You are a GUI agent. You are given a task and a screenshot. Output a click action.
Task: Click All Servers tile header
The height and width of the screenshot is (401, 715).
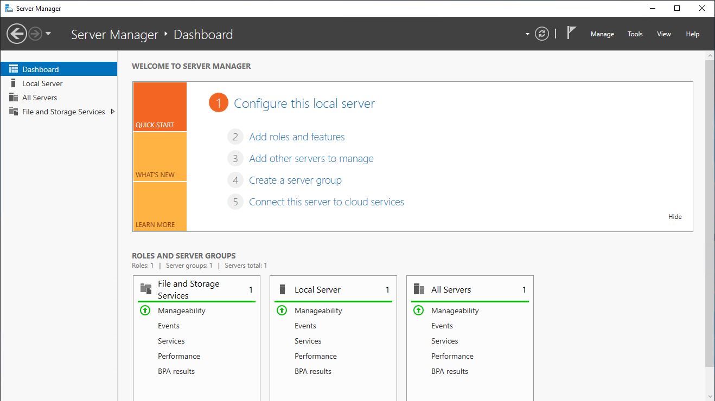470,289
